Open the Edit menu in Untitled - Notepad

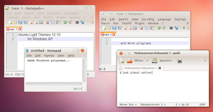[38, 56]
